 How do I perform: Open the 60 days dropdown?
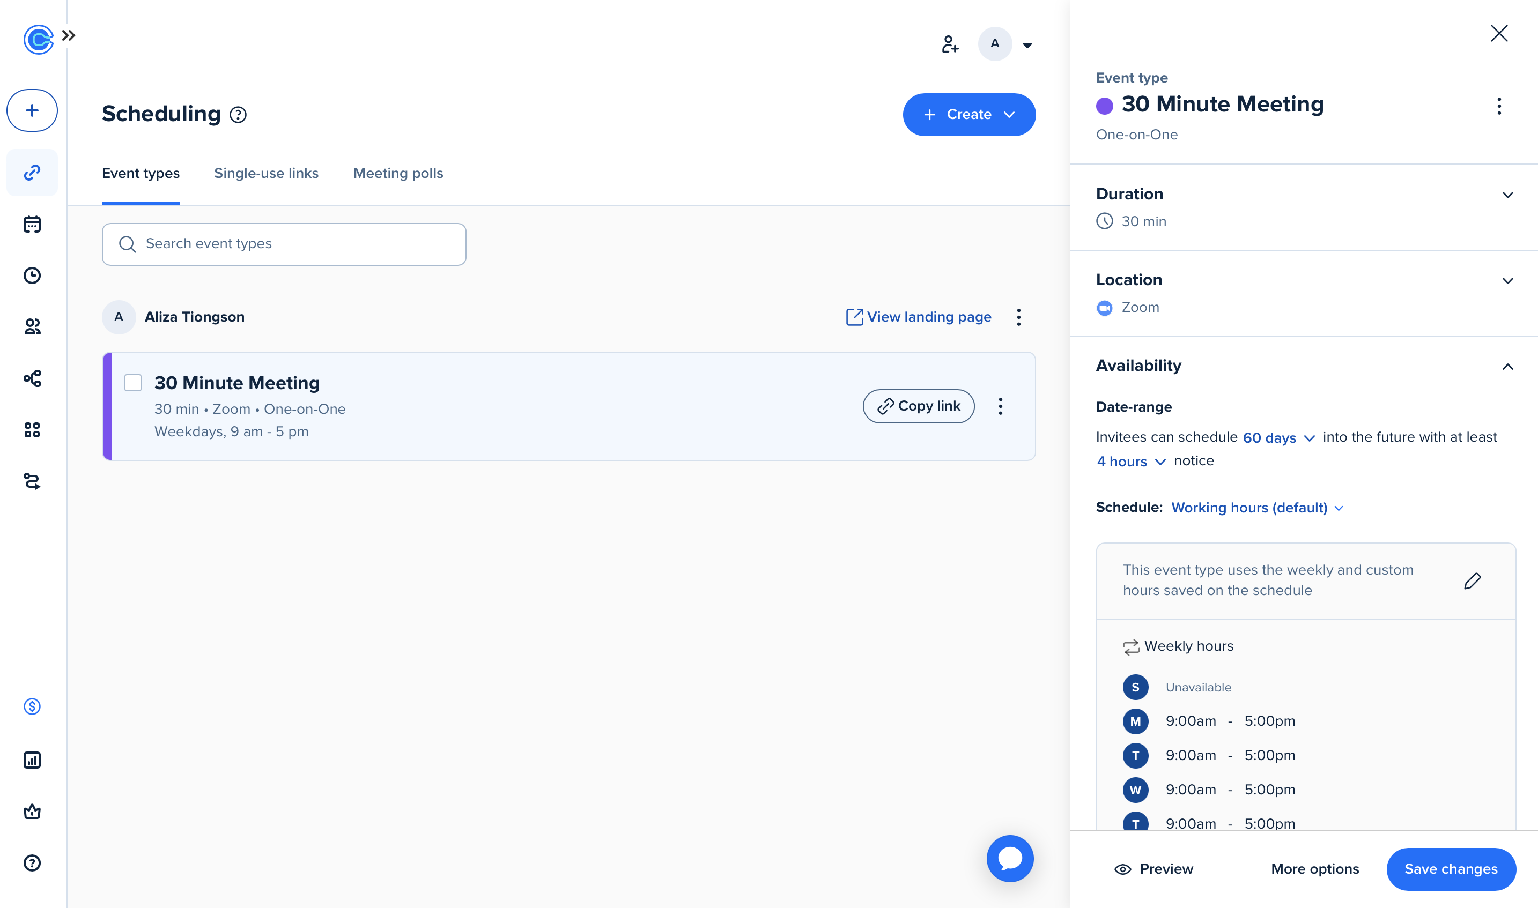tap(1278, 438)
